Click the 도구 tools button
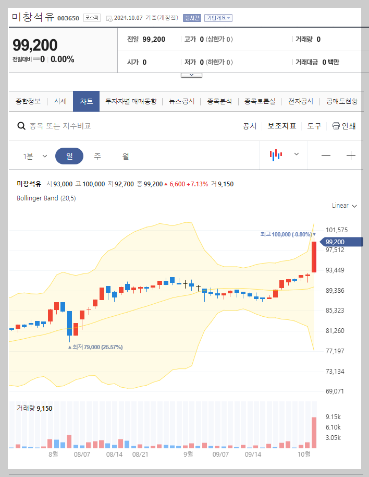 pyautogui.click(x=313, y=126)
